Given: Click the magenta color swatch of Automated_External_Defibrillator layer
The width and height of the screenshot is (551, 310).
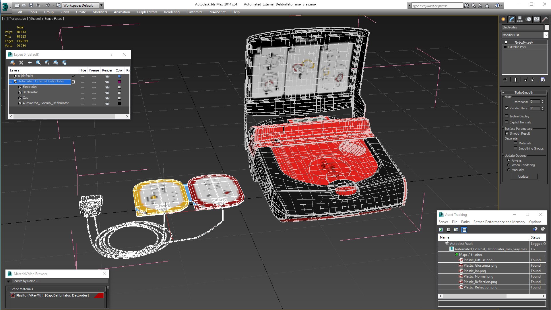Looking at the screenshot, I should point(119,82).
